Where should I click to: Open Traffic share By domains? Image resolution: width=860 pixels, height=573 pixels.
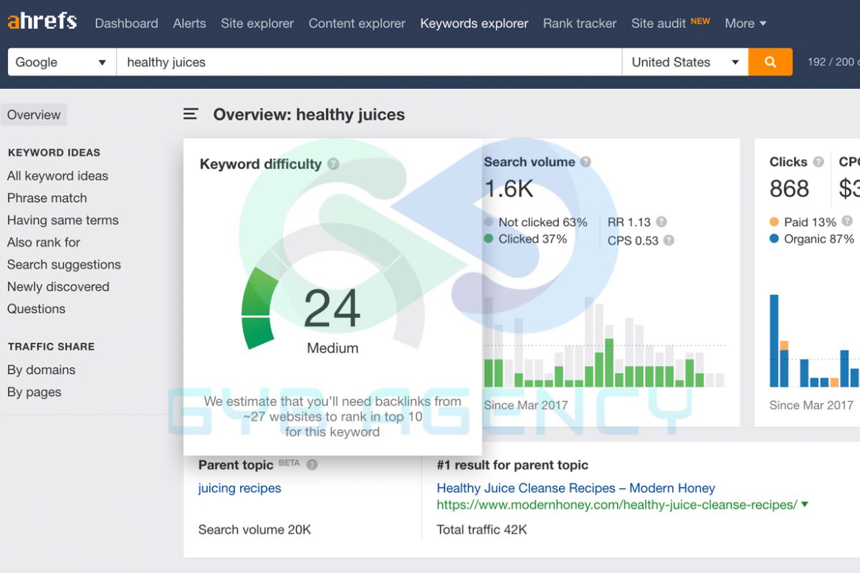[41, 370]
